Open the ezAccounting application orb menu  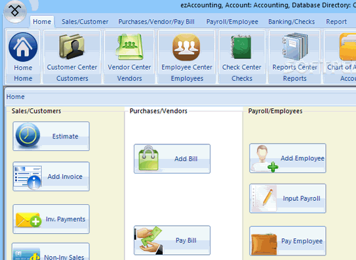point(15,11)
